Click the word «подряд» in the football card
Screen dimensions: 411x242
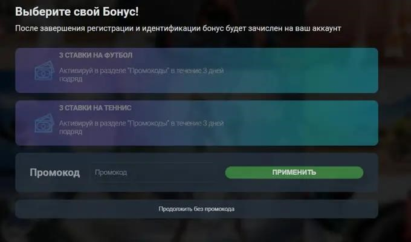click(71, 79)
